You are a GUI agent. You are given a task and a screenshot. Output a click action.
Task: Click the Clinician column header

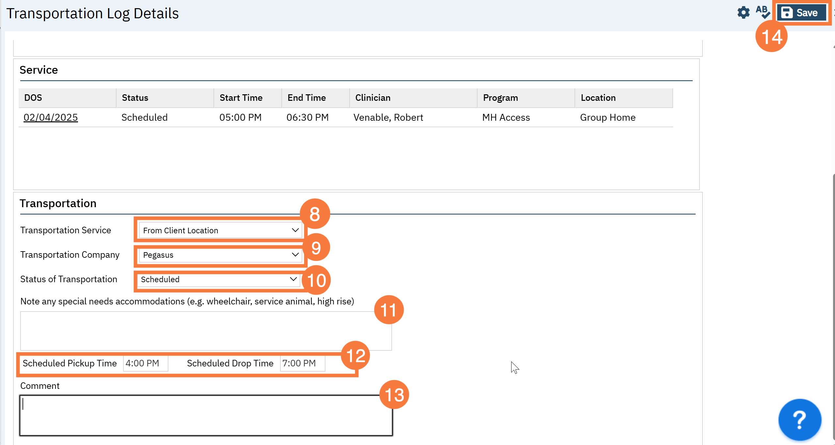tap(373, 98)
